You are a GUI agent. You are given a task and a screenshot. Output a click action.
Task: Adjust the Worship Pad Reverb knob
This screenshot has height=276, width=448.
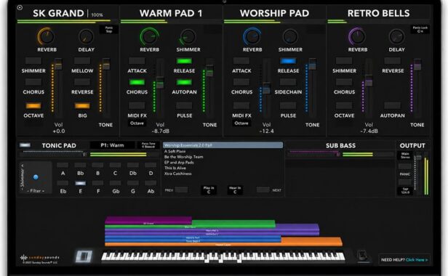252,36
